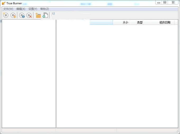Open the 文件(W) menu
This screenshot has width=180, height=134.
point(8,9)
